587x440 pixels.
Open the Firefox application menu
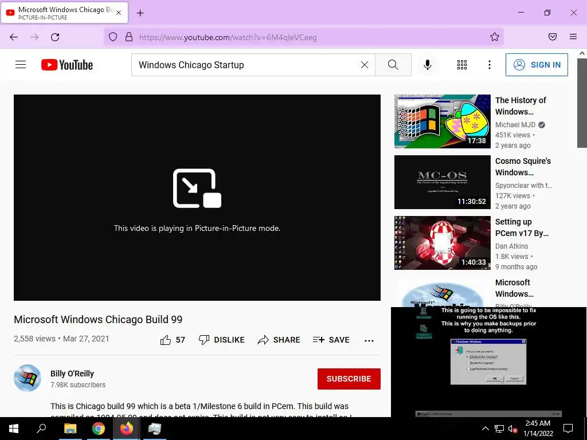(x=573, y=37)
